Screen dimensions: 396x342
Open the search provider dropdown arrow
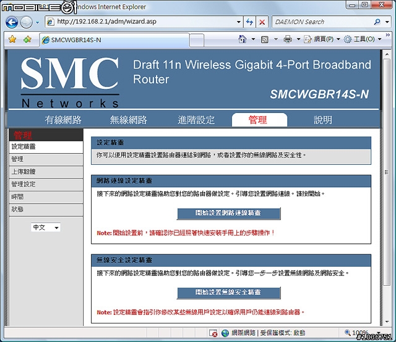[x=387, y=22]
